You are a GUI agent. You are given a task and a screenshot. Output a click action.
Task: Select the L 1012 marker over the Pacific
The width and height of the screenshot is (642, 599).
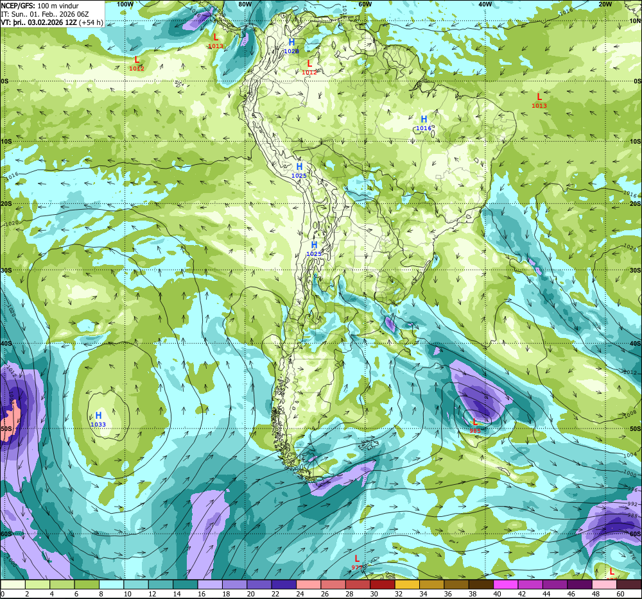[x=137, y=63]
